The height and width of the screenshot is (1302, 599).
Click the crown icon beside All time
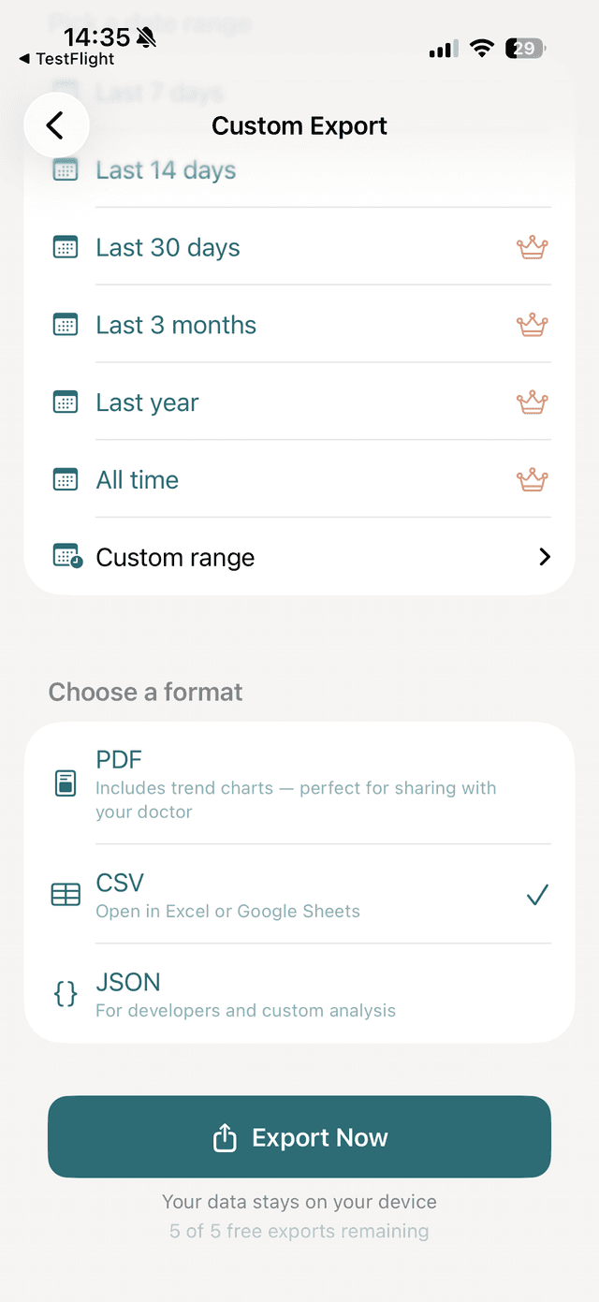coord(532,479)
